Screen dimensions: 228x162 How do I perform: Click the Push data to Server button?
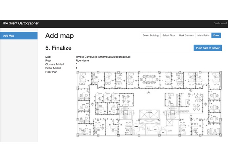click(x=208, y=48)
